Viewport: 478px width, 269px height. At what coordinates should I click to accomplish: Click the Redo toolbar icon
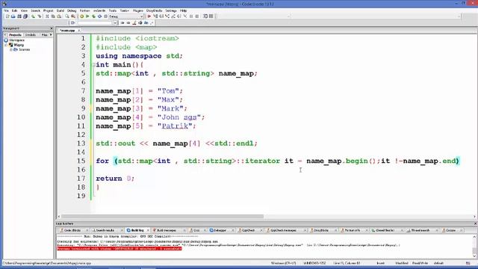click(x=40, y=16)
